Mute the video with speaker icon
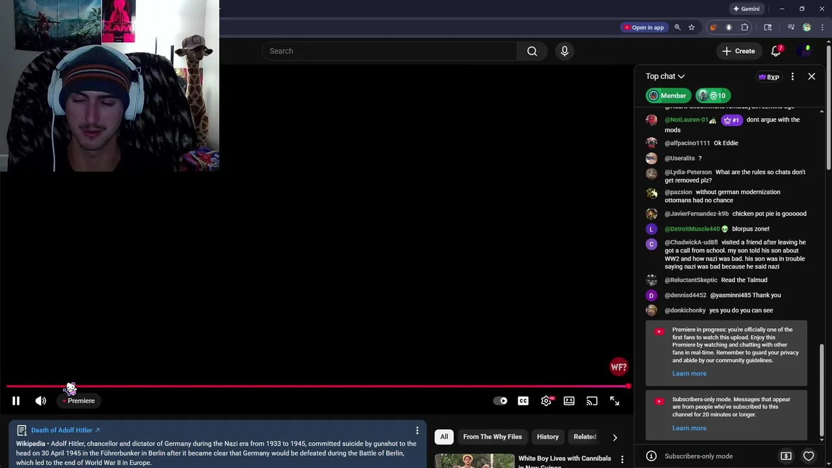The height and width of the screenshot is (468, 832). coord(40,401)
